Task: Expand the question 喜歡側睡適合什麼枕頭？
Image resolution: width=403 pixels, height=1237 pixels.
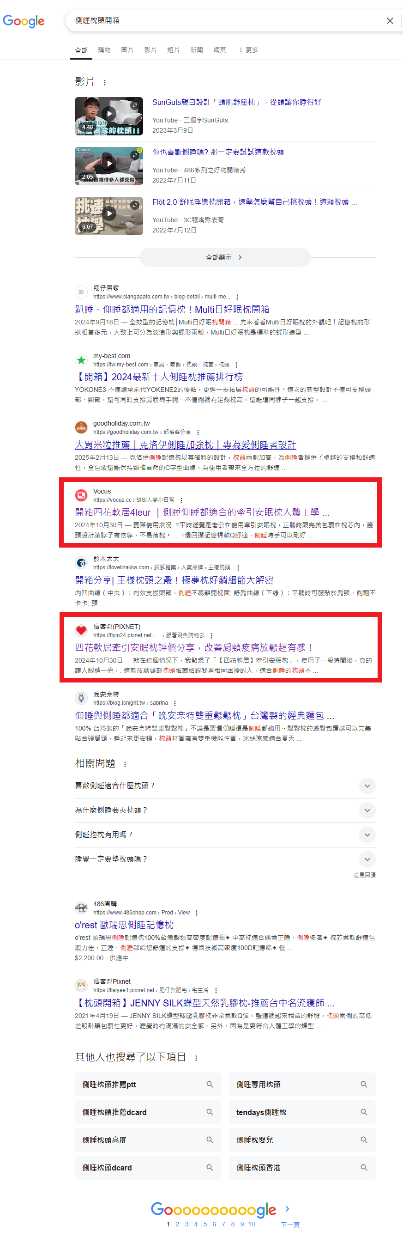Action: [x=225, y=786]
